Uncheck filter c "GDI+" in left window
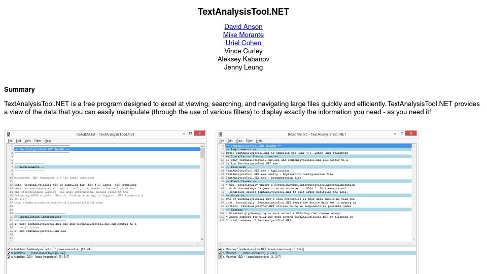The image size is (487, 274). click(9, 257)
